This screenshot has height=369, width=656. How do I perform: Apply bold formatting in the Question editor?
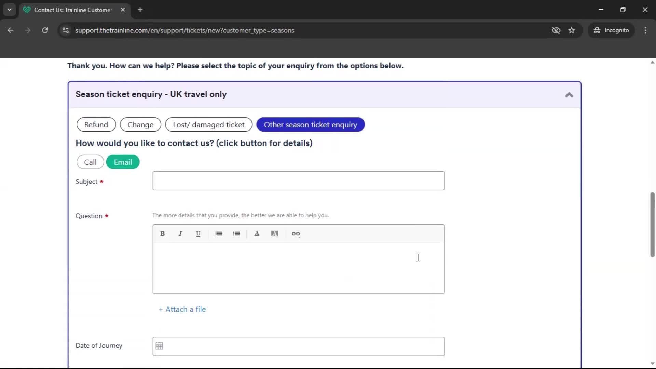pos(162,234)
